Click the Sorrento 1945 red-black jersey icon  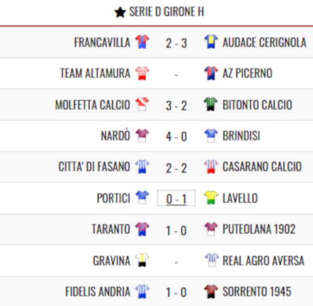pyautogui.click(x=211, y=291)
